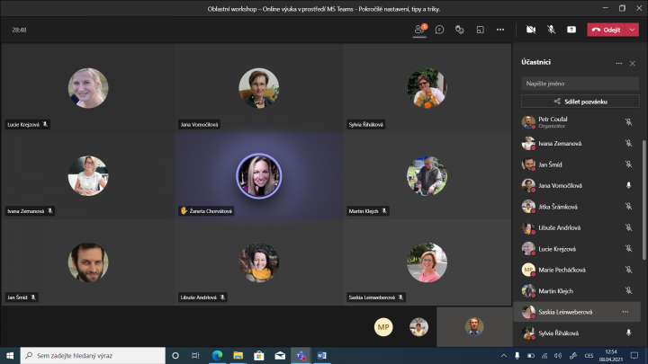The width and height of the screenshot is (648, 364).
Task: Select Ivana Zemanová in participants list
Action: pyautogui.click(x=577, y=143)
